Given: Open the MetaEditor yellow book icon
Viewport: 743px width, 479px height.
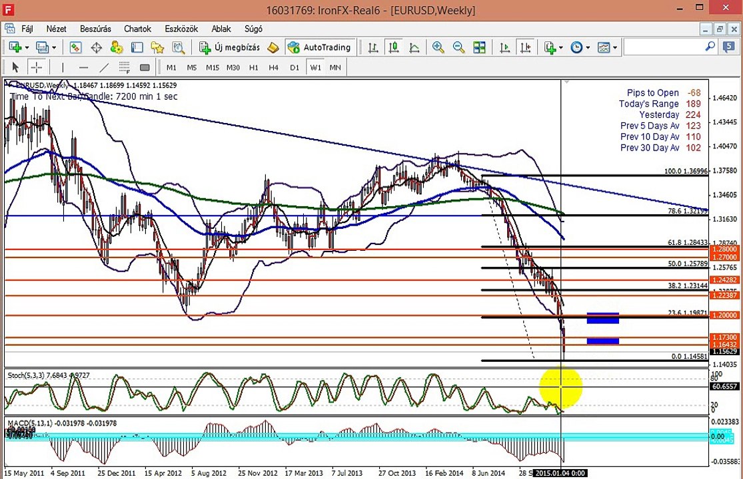Looking at the screenshot, I should [273, 47].
